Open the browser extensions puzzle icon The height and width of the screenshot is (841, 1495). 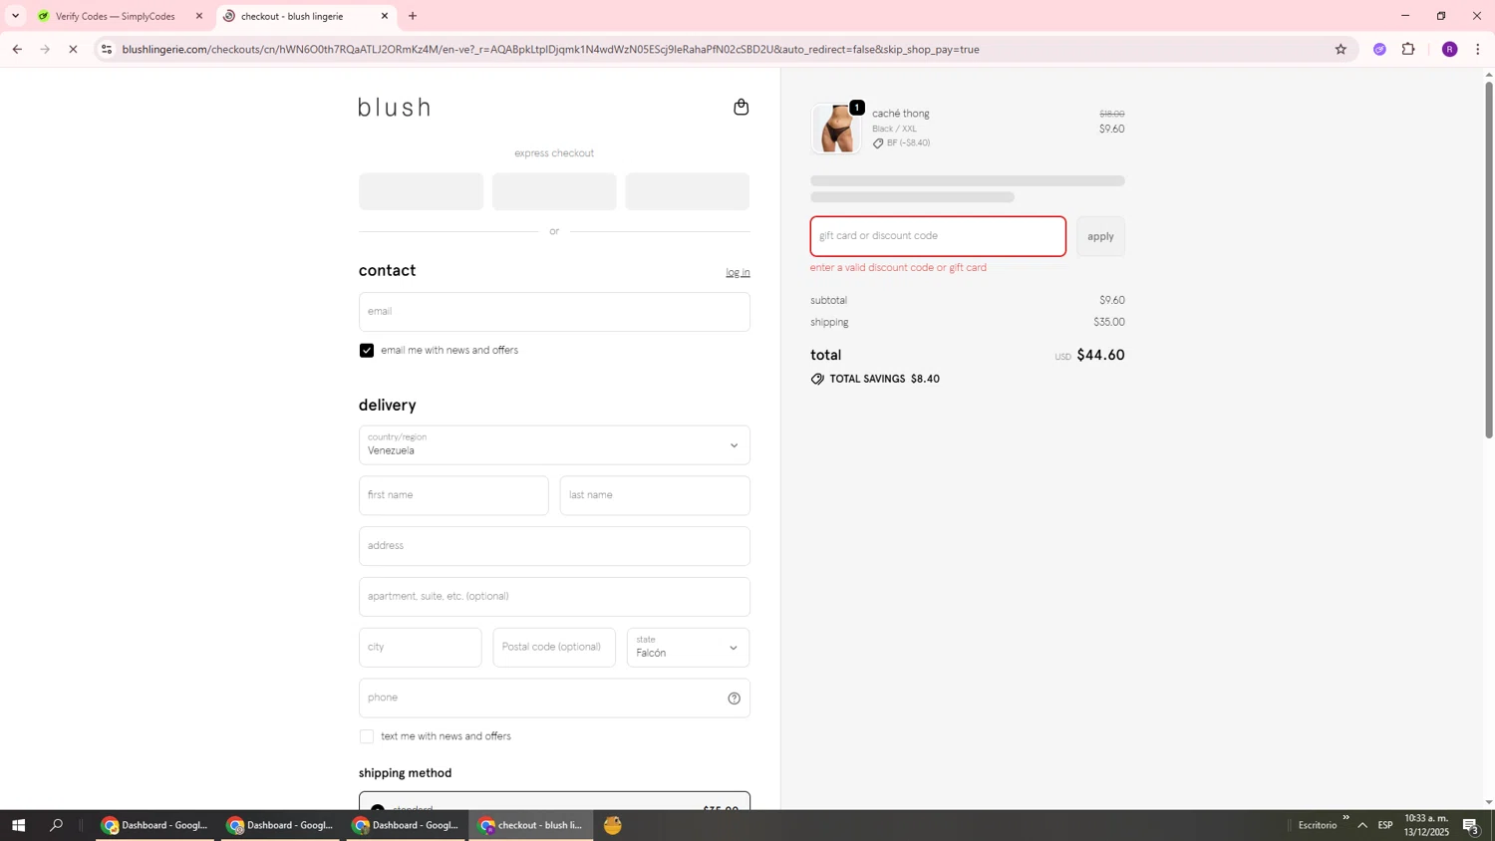click(x=1408, y=49)
